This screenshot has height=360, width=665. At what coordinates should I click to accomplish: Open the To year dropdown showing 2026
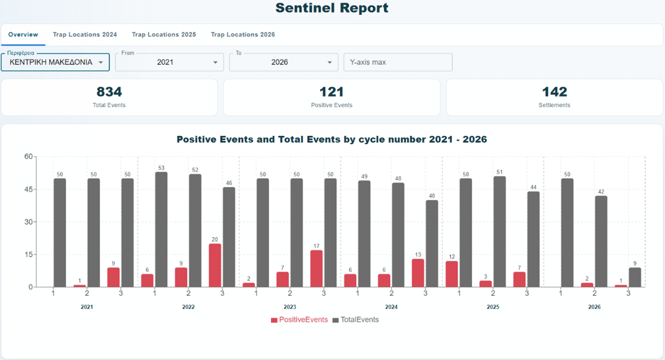[x=284, y=62]
